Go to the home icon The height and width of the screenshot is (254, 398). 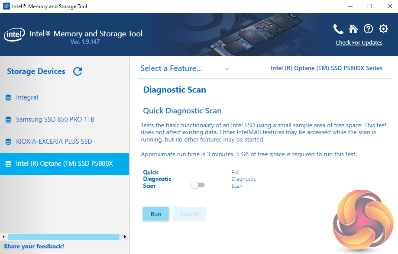[x=353, y=29]
